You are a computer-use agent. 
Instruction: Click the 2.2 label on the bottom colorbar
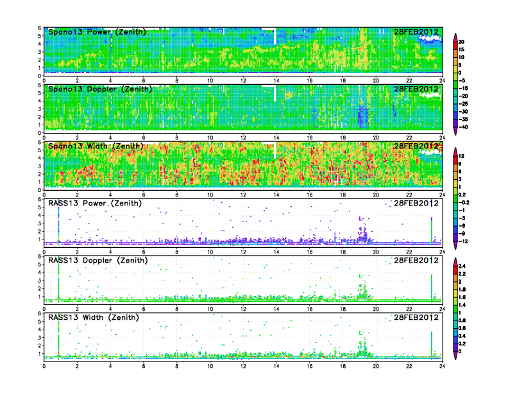pyautogui.click(x=462, y=274)
